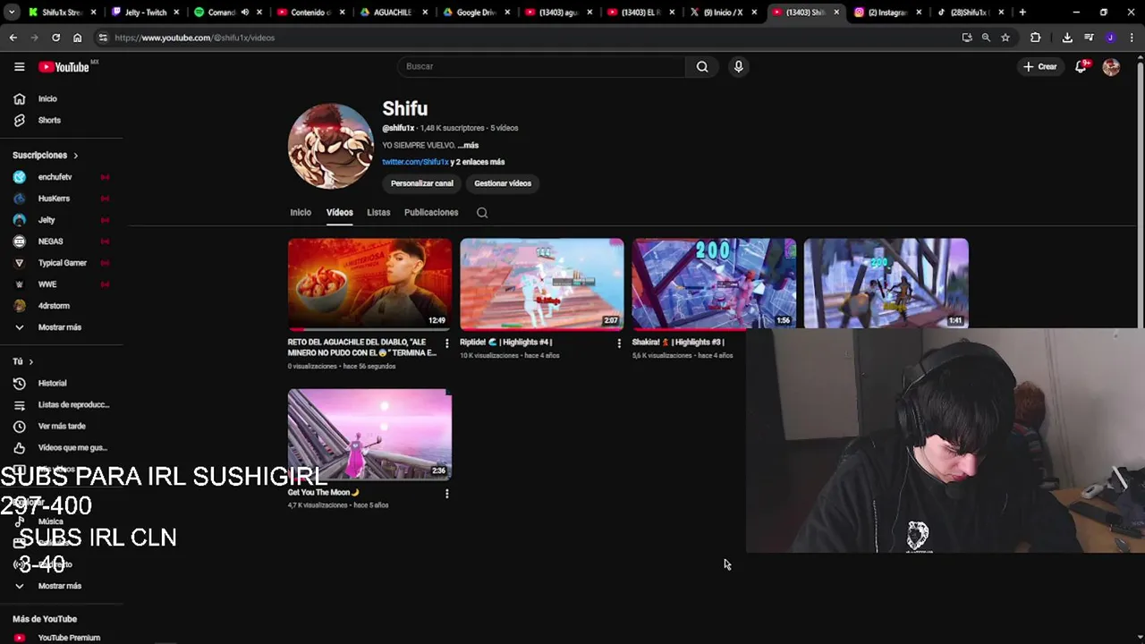
Task: Click the YouTube logo
Action: pyautogui.click(x=64, y=67)
